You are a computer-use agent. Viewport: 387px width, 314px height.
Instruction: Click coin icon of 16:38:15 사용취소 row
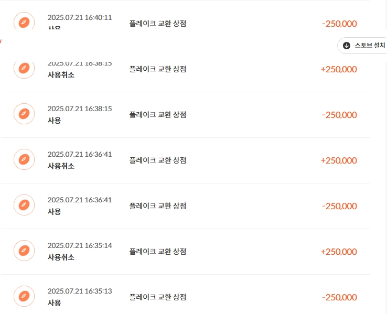pyautogui.click(x=24, y=69)
